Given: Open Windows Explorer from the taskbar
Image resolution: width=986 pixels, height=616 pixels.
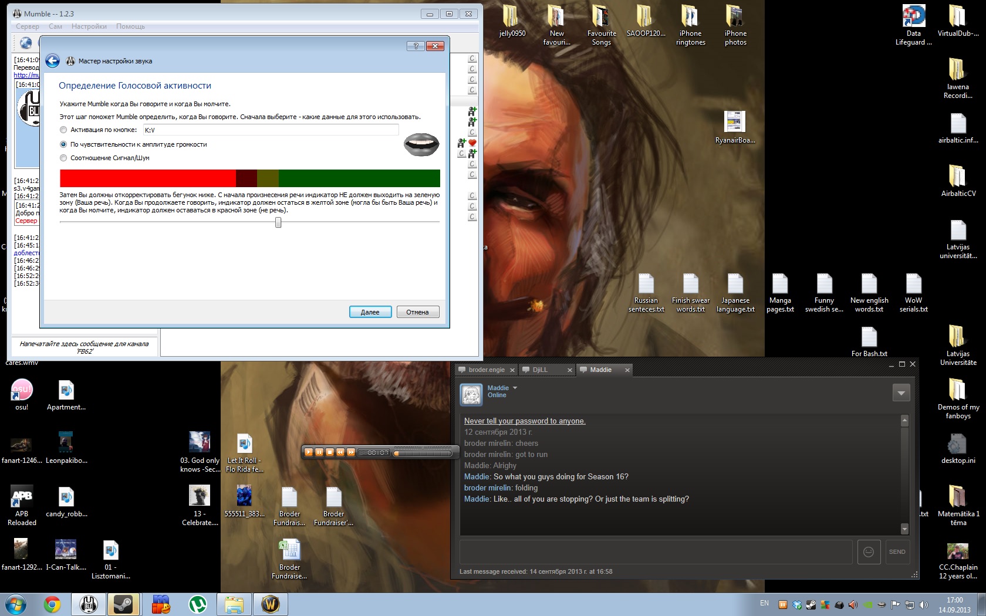Looking at the screenshot, I should pyautogui.click(x=234, y=604).
